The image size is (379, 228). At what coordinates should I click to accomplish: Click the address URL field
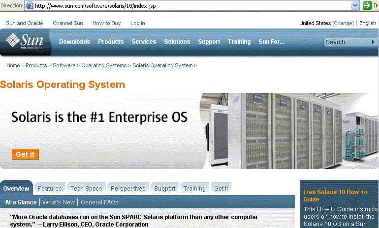[192, 5]
